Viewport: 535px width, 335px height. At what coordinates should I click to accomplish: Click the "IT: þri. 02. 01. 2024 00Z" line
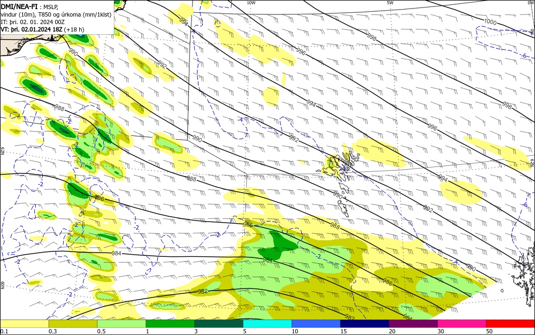click(33, 22)
